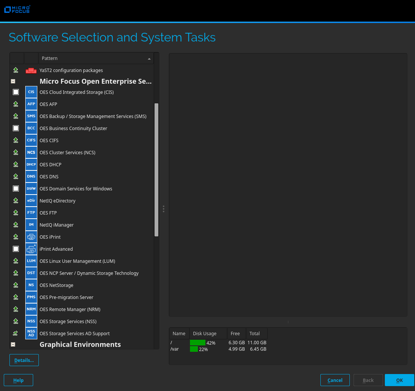Click the iPrint Advanced printer icon

click(31, 249)
